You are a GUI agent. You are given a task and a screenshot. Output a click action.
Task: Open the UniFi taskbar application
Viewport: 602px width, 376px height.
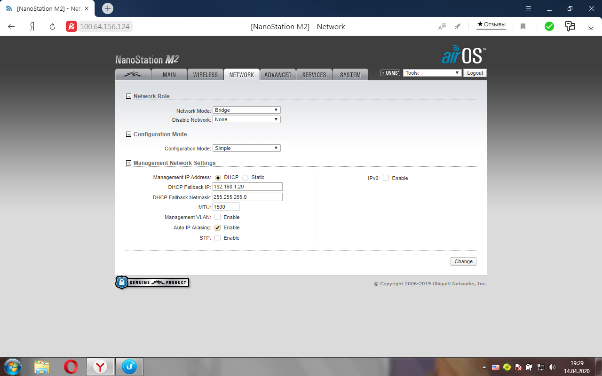[x=129, y=367]
